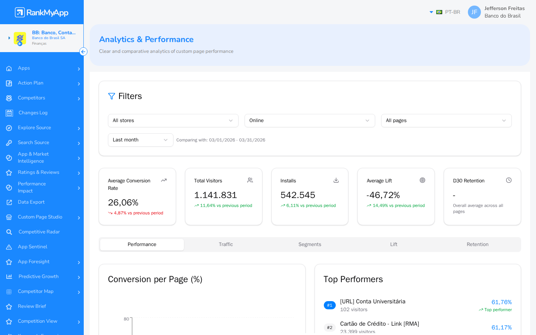This screenshot has width=536, height=335.
Task: Click the Installs download icon
Action: [x=336, y=180]
